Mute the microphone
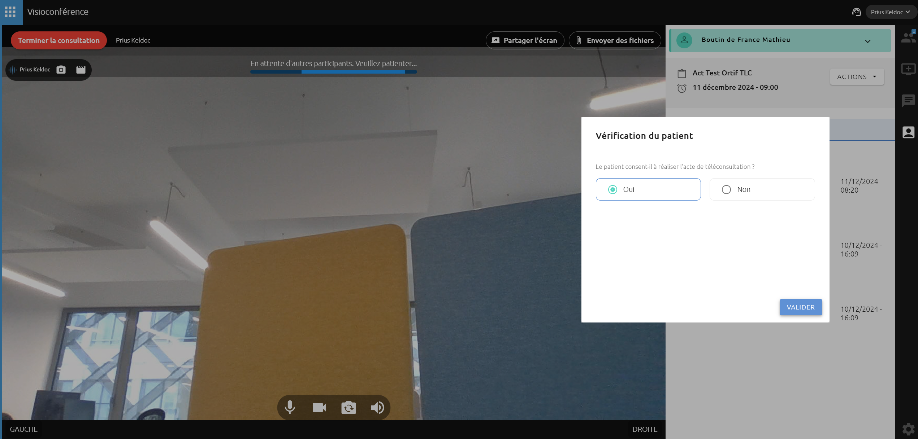Screen dimensions: 918x439 tap(290, 408)
